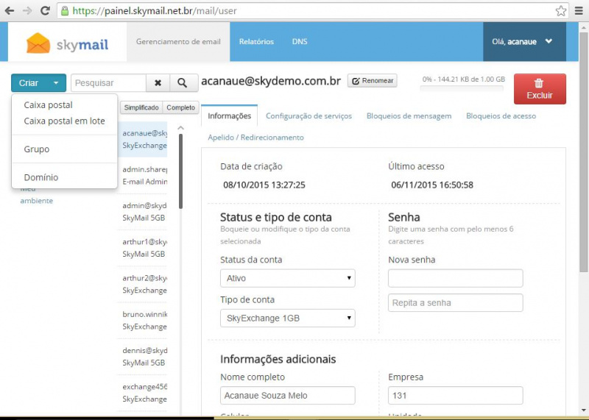Select the Simplificado view button
589x420 pixels.
click(x=141, y=107)
